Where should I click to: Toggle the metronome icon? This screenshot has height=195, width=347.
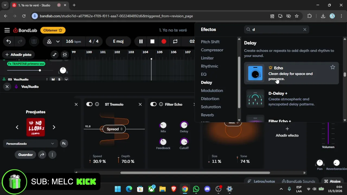(49, 41)
